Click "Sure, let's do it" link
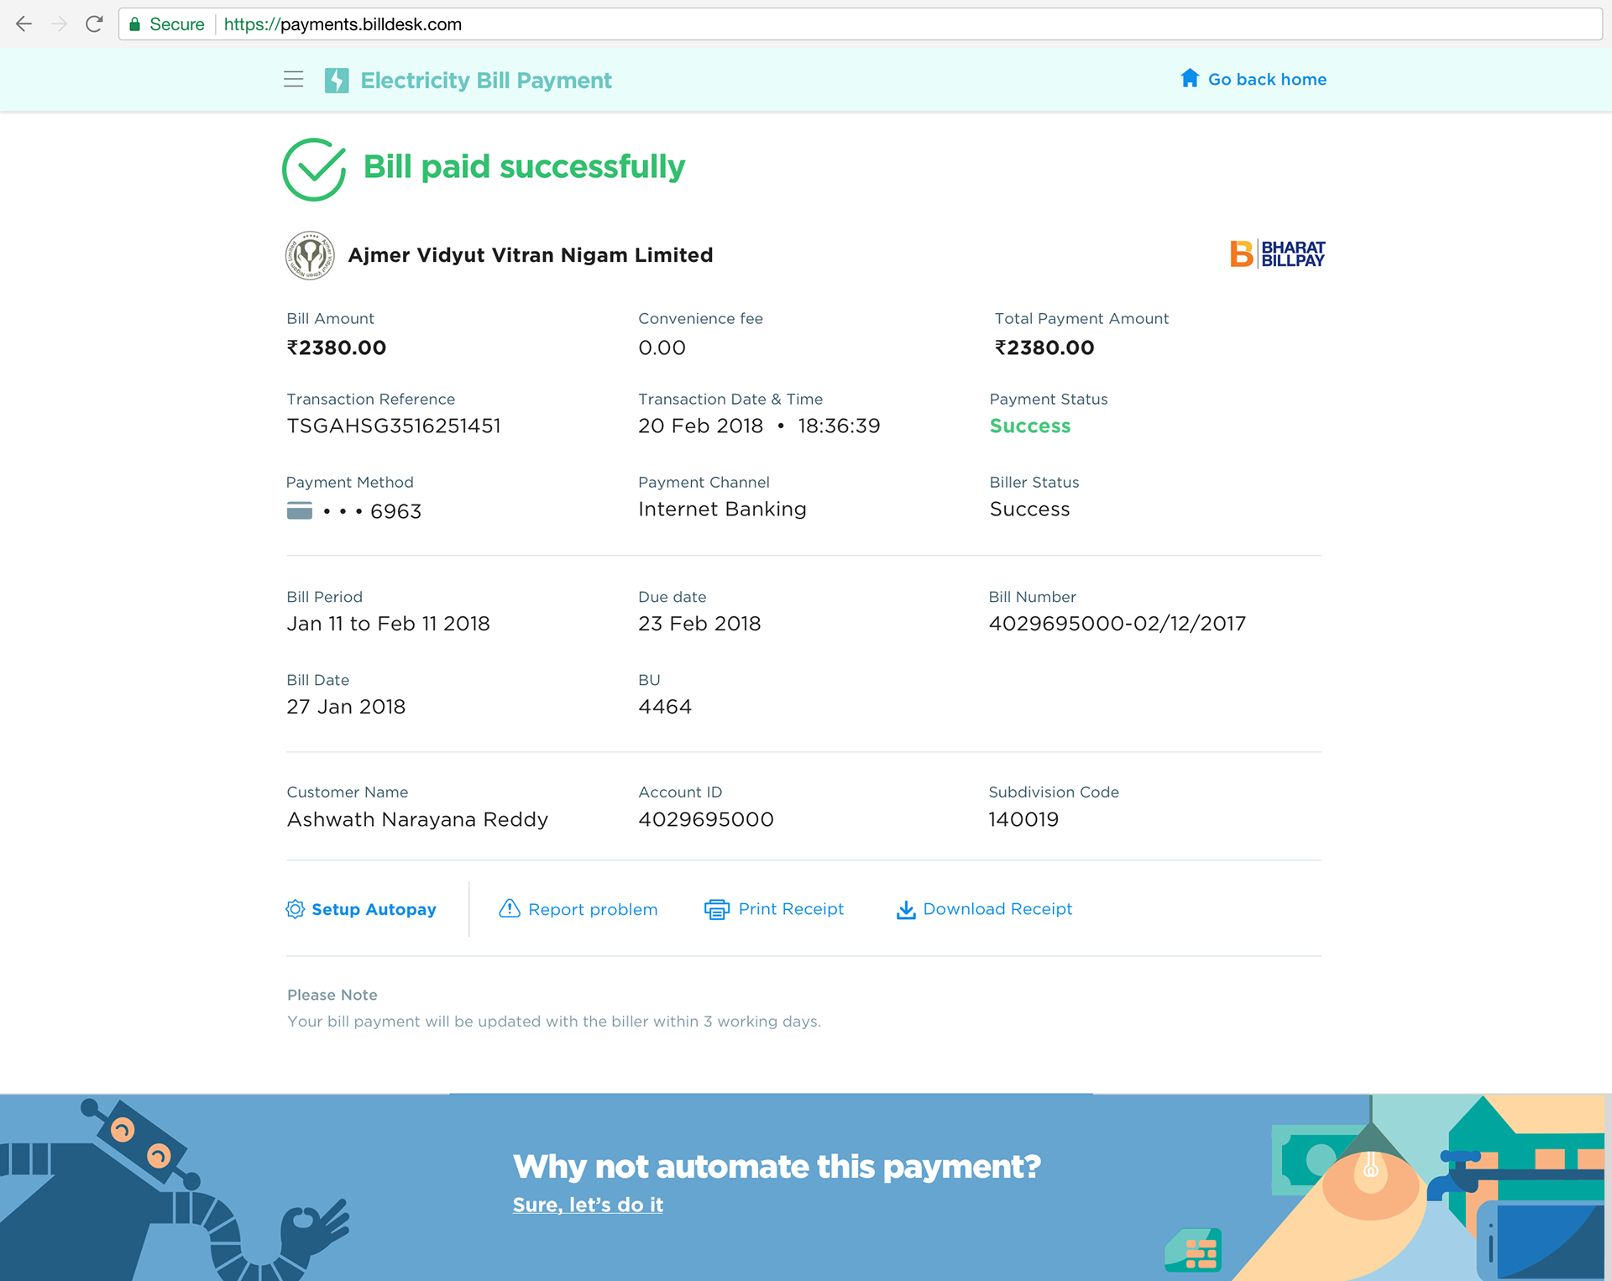This screenshot has width=1612, height=1281. [x=588, y=1205]
